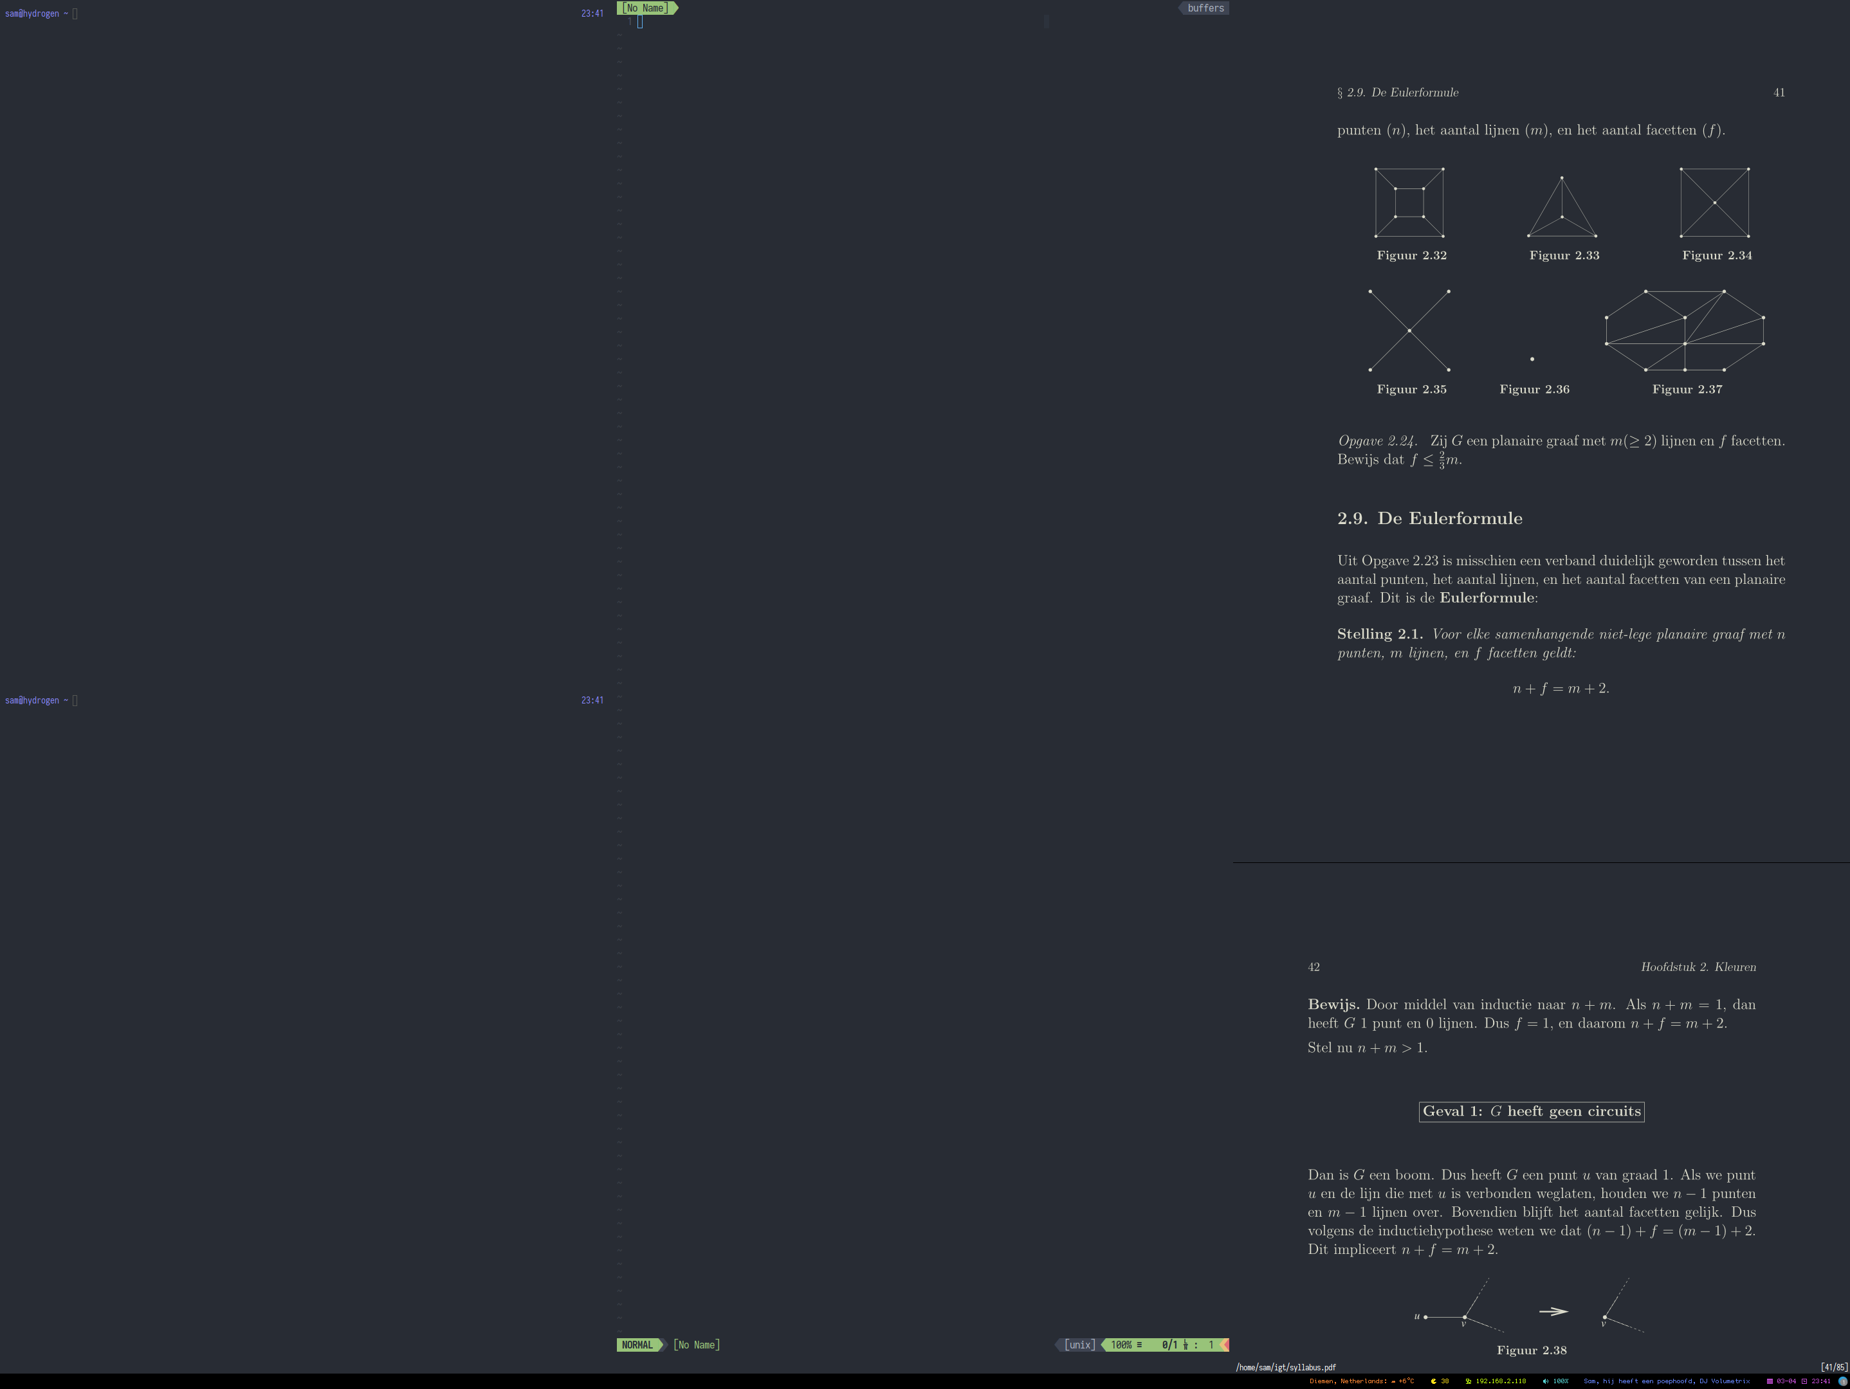Click the 100% position segment in vim's statusline

1122,1345
